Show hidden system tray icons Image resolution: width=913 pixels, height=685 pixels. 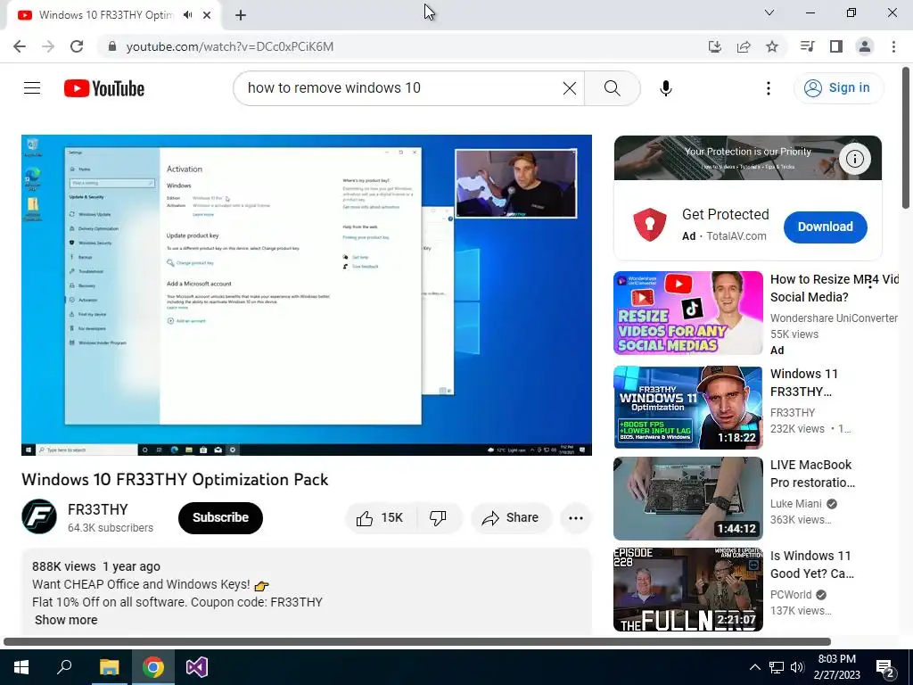754,667
